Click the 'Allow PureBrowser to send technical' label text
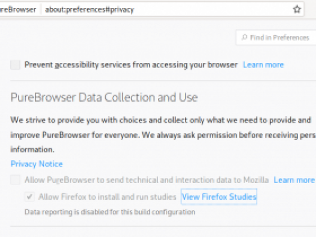316x237 pixels. click(147, 180)
